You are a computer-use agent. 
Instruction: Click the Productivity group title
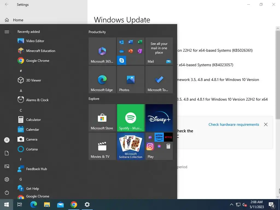97,32
